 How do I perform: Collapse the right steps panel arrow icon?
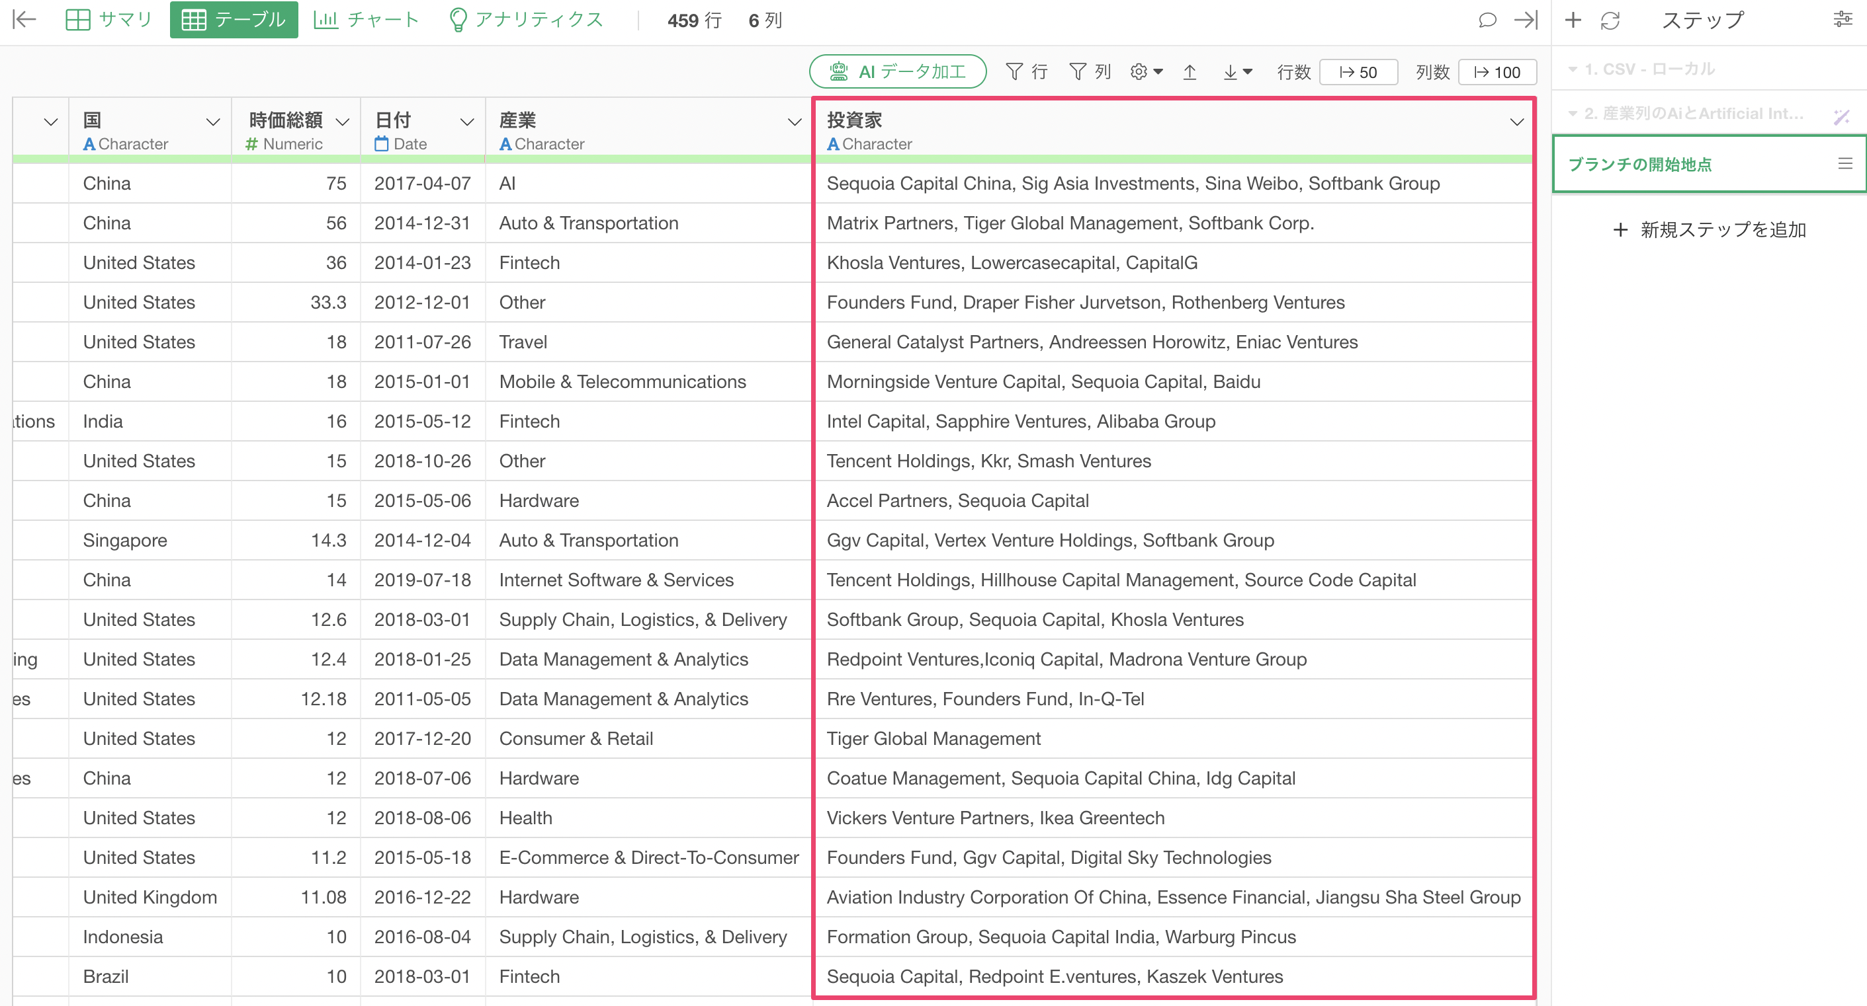pyautogui.click(x=1525, y=20)
